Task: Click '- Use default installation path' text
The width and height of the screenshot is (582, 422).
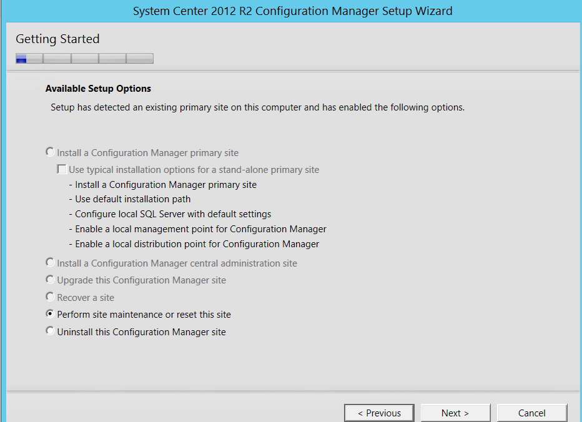Action: tap(130, 199)
